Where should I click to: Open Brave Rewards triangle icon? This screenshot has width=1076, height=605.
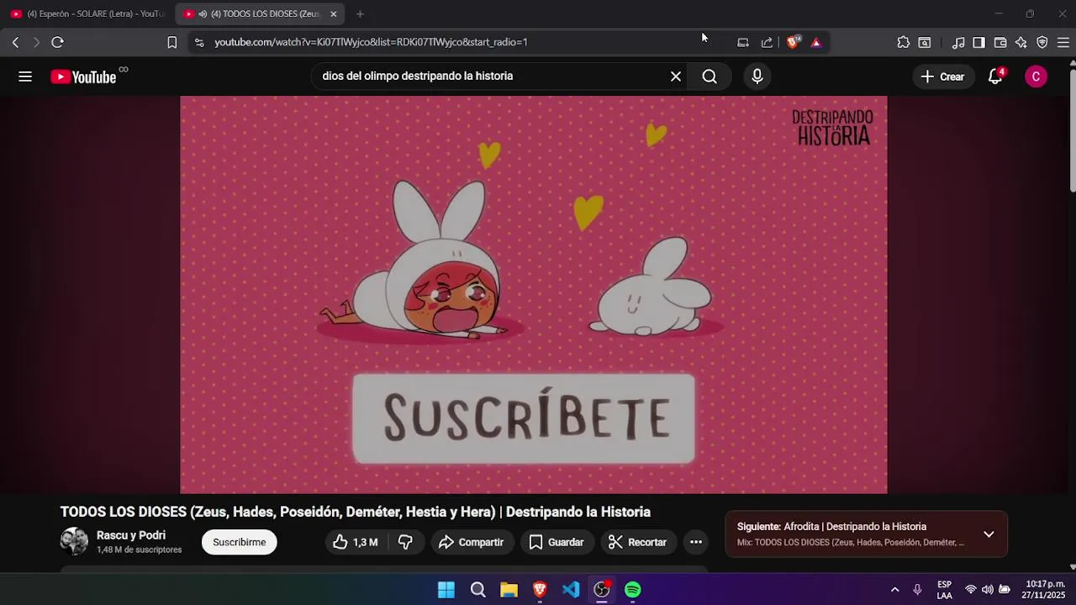815,42
